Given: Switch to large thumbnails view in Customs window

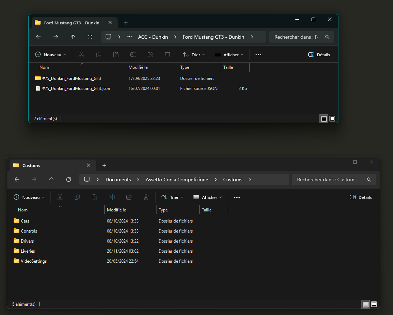Looking at the screenshot, I should pyautogui.click(x=374, y=304).
